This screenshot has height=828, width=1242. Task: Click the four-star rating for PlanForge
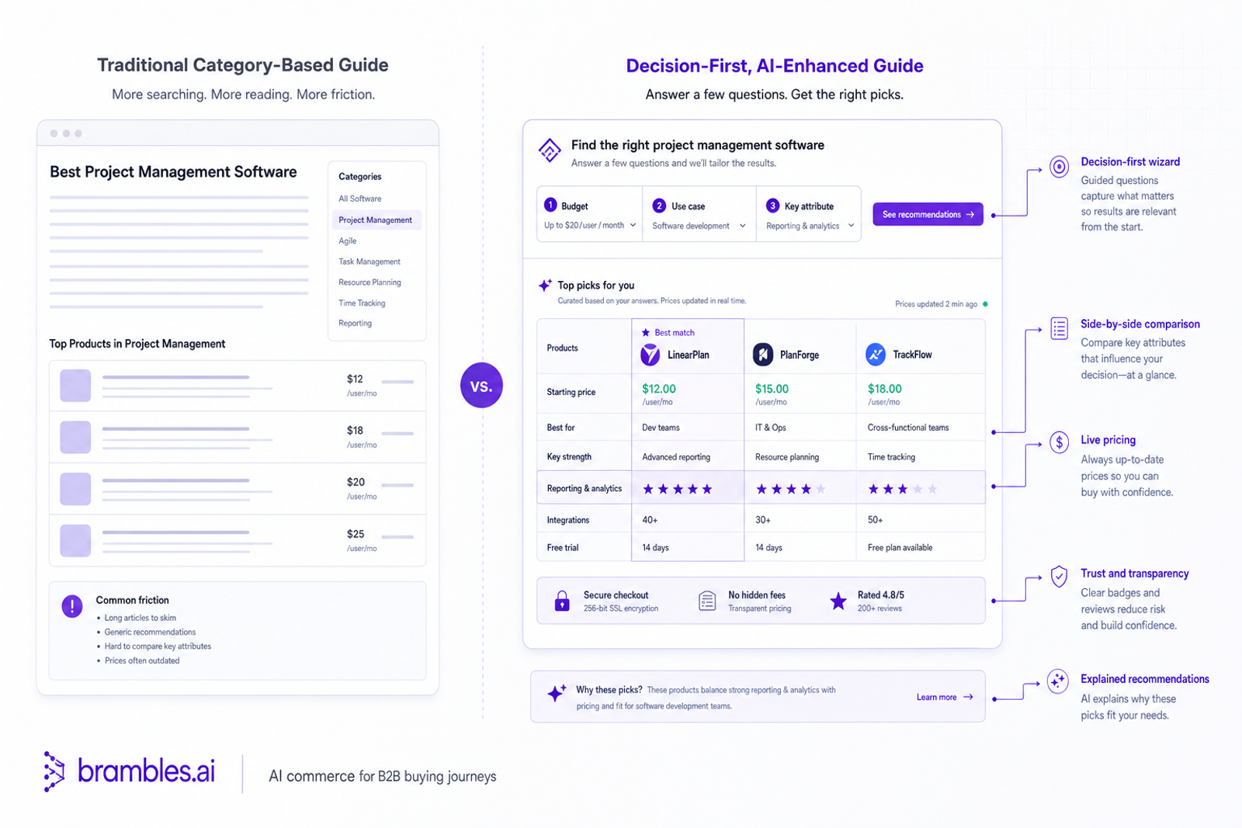(x=790, y=489)
